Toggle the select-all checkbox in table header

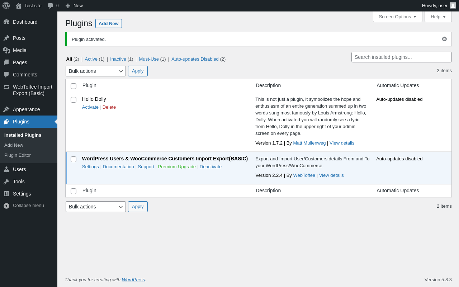point(74,86)
